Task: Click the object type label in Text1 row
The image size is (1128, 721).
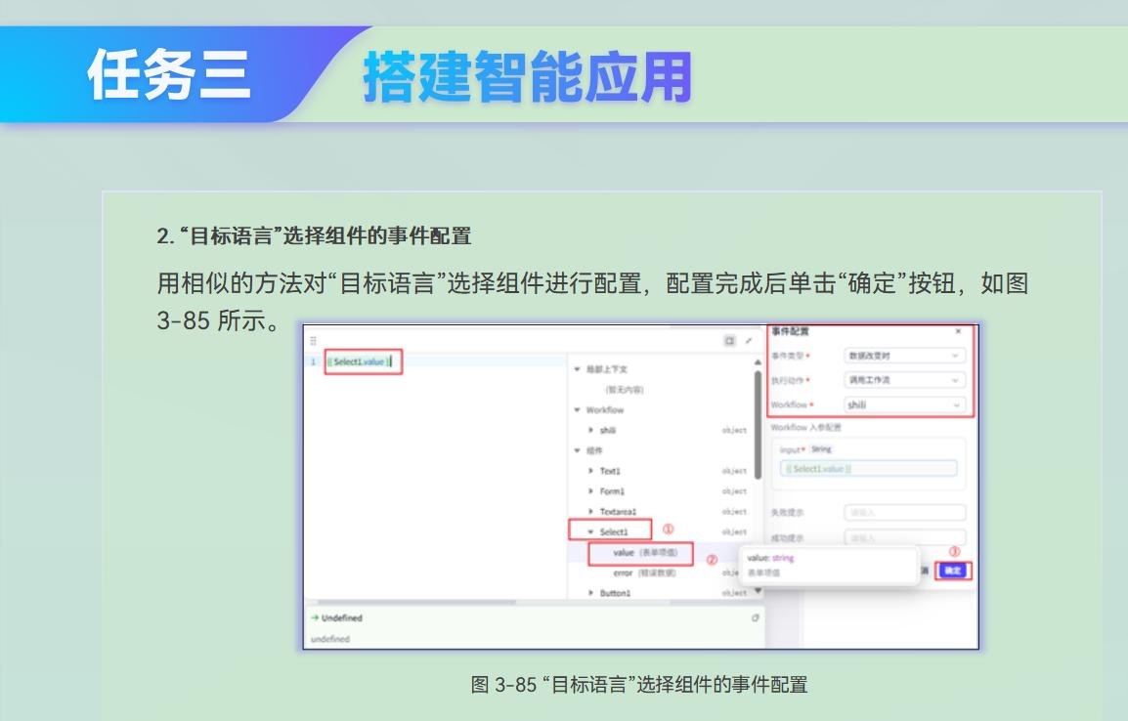Action: [x=734, y=471]
